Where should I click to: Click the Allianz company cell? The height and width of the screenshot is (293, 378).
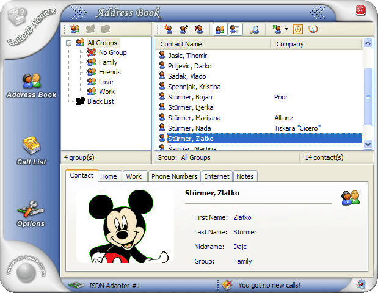point(283,118)
